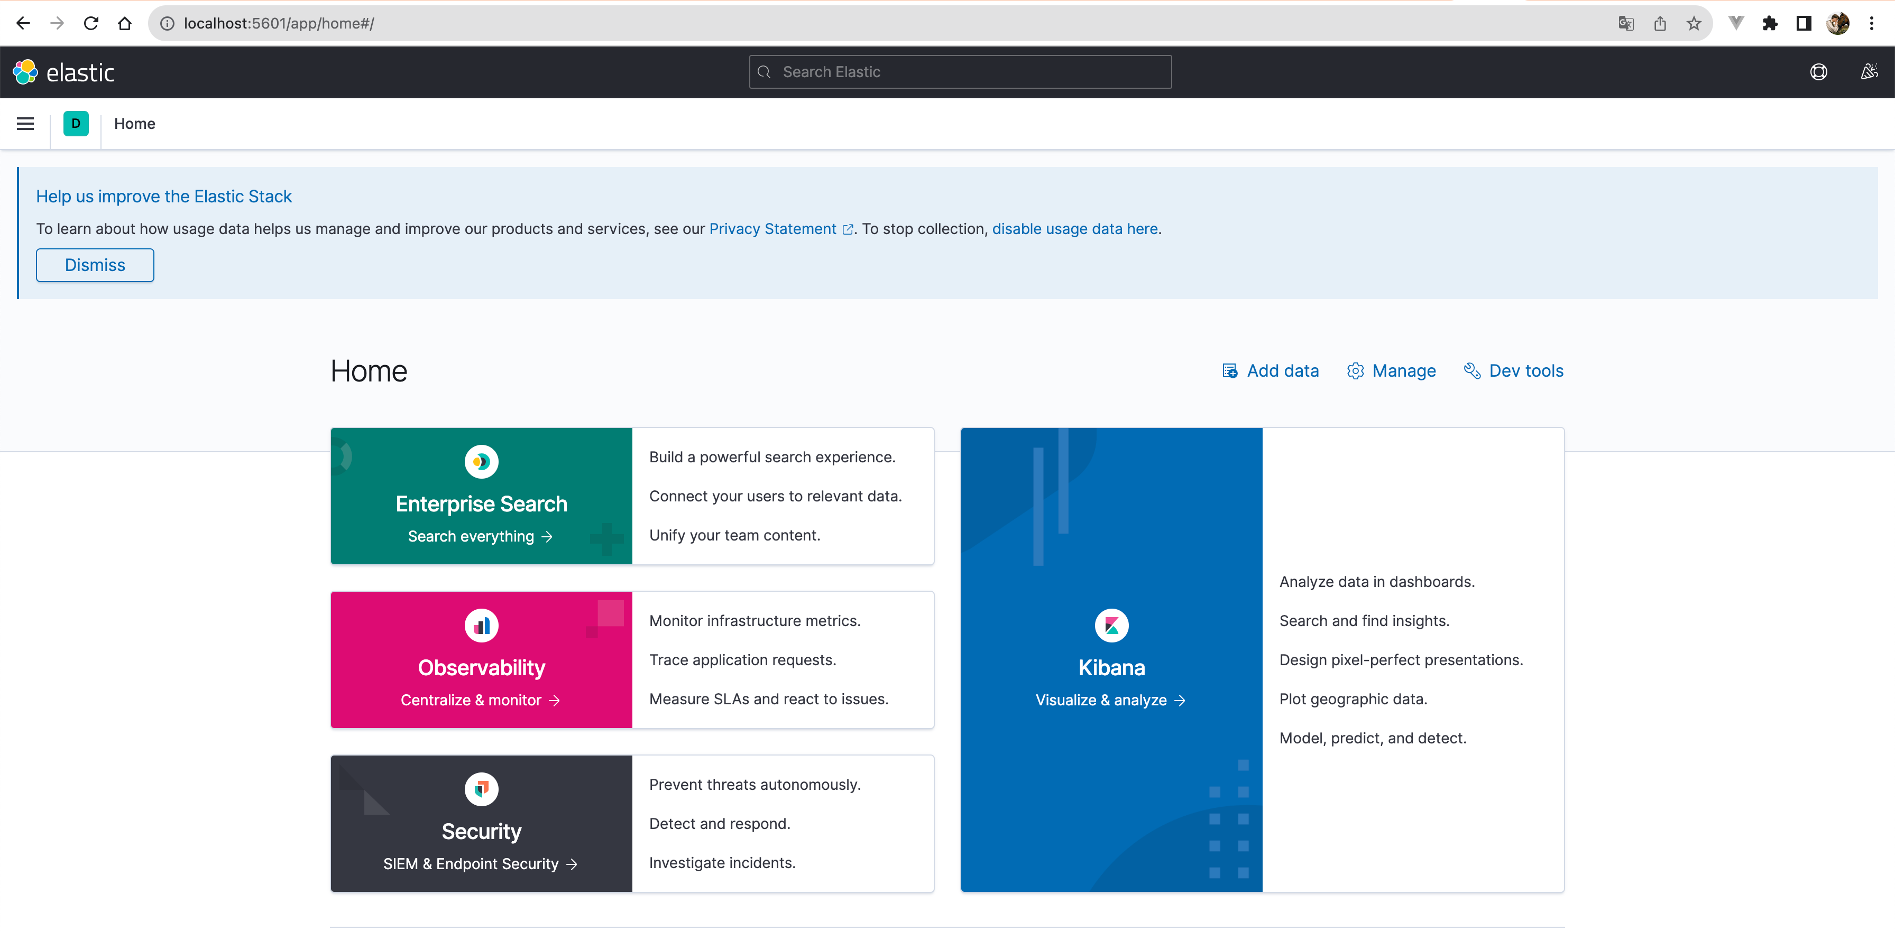The width and height of the screenshot is (1895, 932).
Task: Click 'Monitor infrastructure metrics.' text
Action: [755, 621]
